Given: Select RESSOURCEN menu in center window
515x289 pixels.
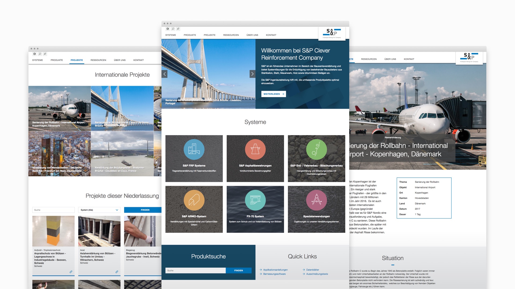Looking at the screenshot, I should [231, 35].
